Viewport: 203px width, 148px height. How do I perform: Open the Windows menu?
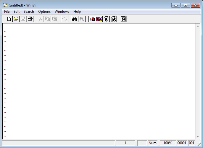coord(62,12)
